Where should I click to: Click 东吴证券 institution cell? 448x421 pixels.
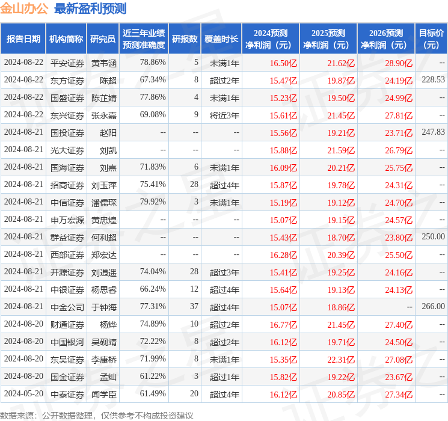[x=67, y=360]
